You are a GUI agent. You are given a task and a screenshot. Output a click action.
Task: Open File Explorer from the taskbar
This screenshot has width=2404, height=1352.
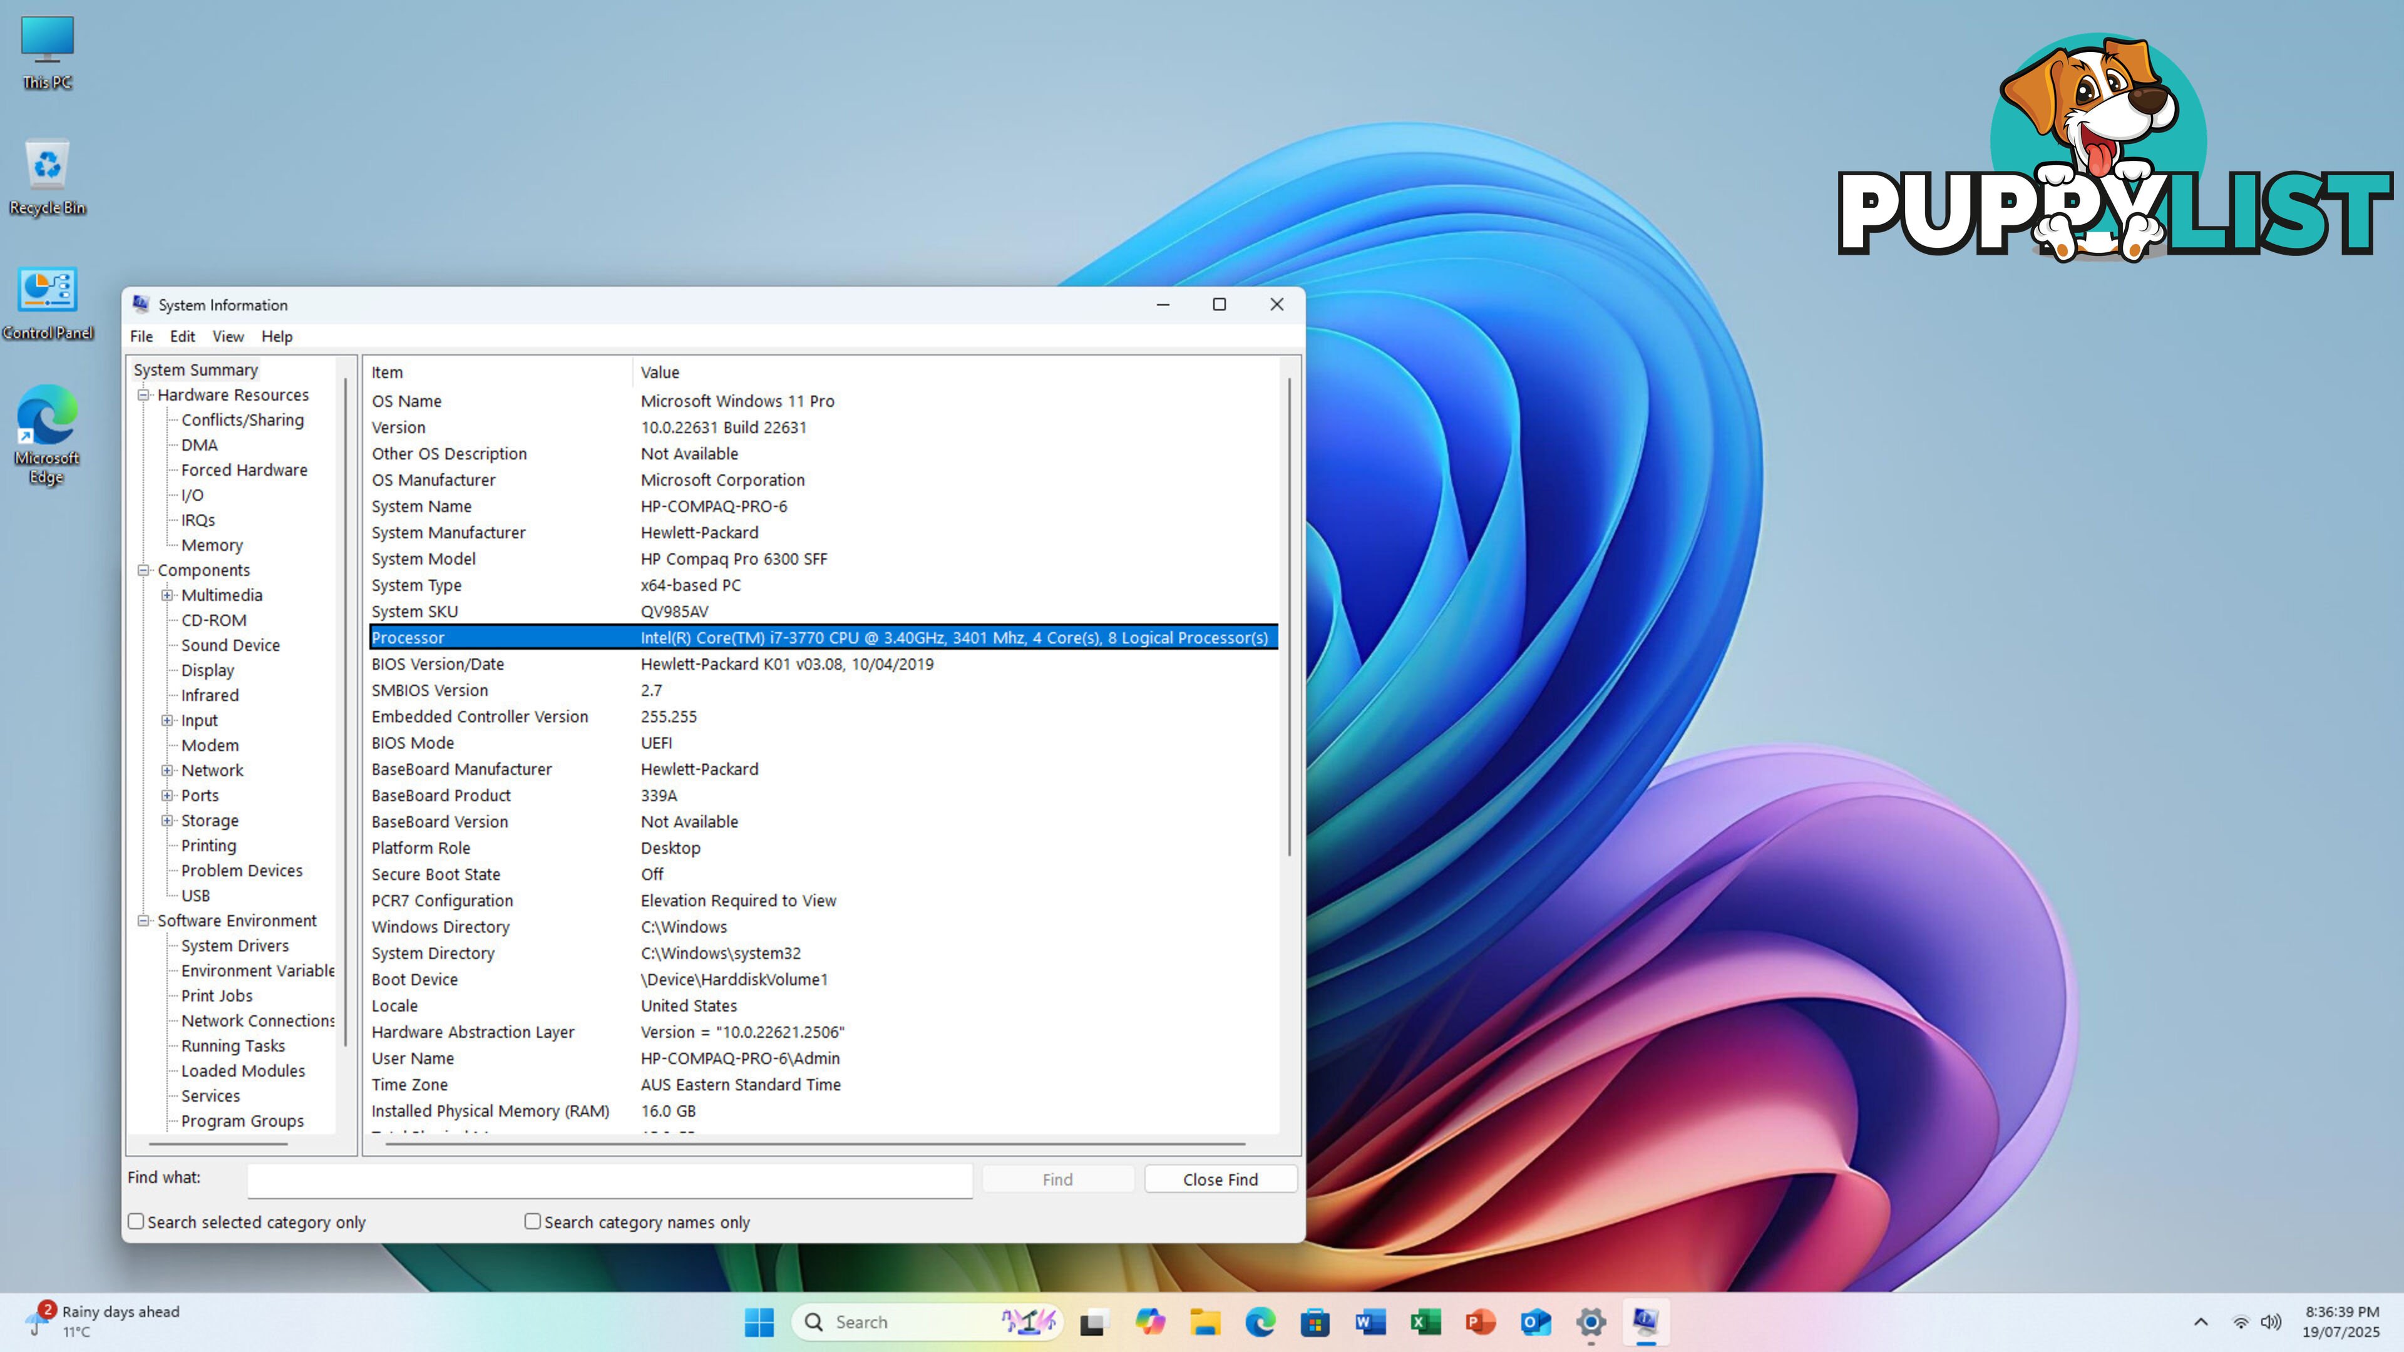pyautogui.click(x=1205, y=1321)
